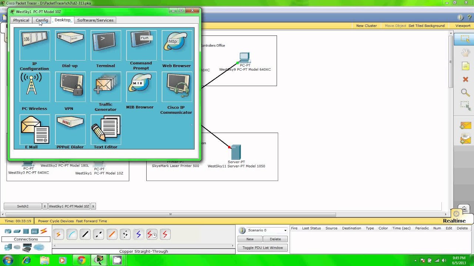This screenshot has height=266, width=474.
Task: Select the Desktop tab
Action: (x=63, y=20)
